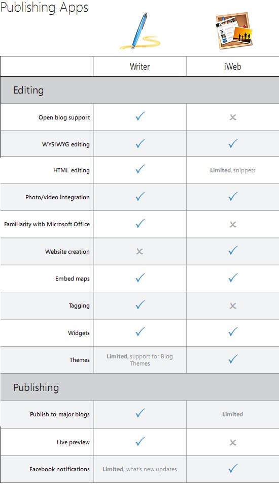This screenshot has width=279, height=488.
Task: Click 'Limited, snippets' text in HTML editing row
Action: [x=233, y=170]
